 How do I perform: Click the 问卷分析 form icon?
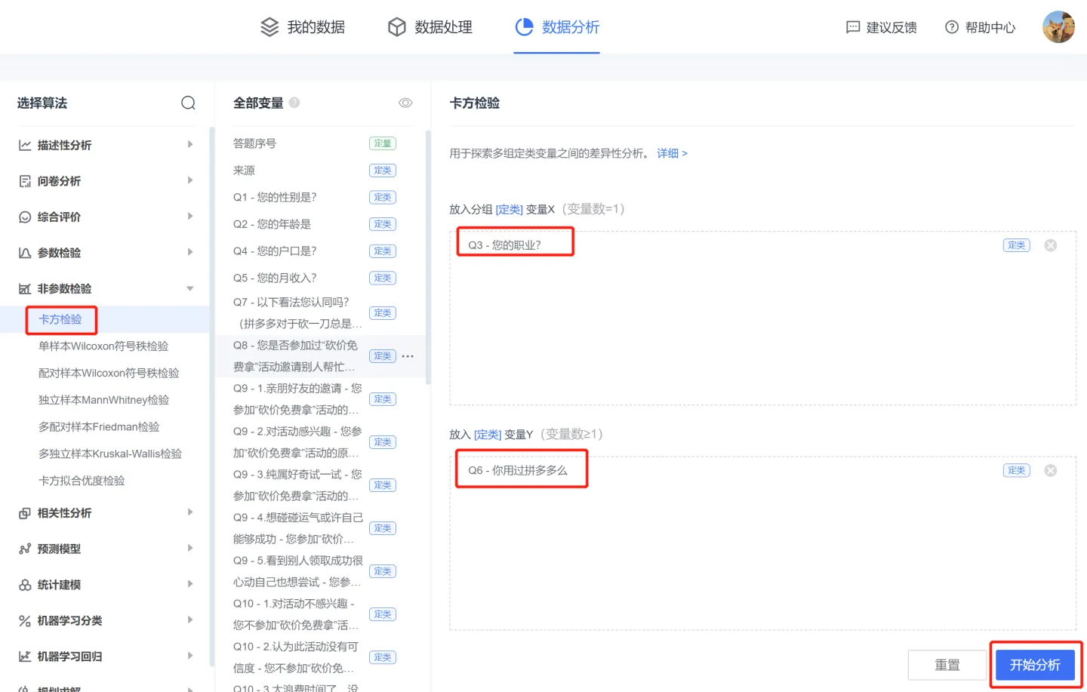coord(25,181)
